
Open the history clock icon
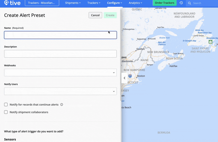[x=181, y=3]
